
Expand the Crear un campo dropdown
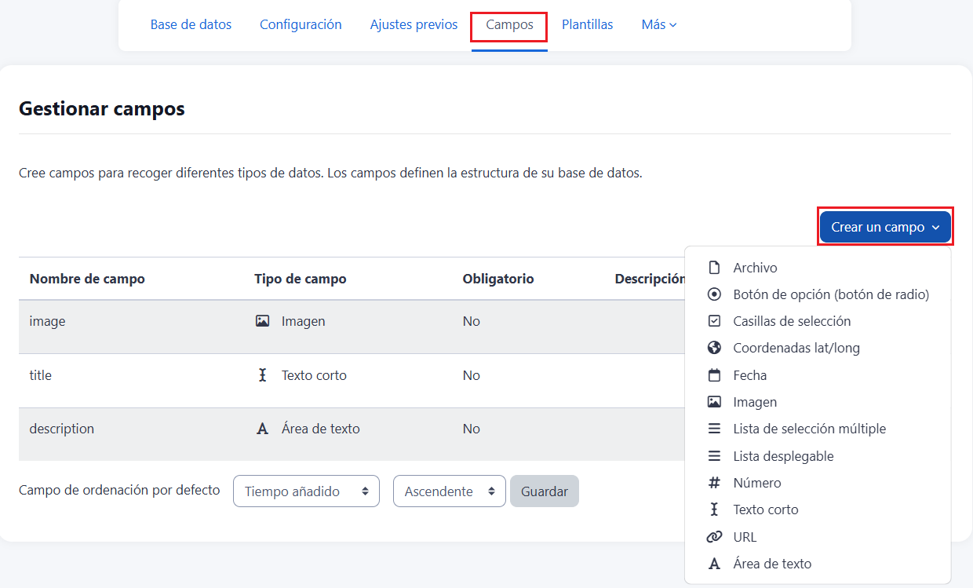coord(884,227)
